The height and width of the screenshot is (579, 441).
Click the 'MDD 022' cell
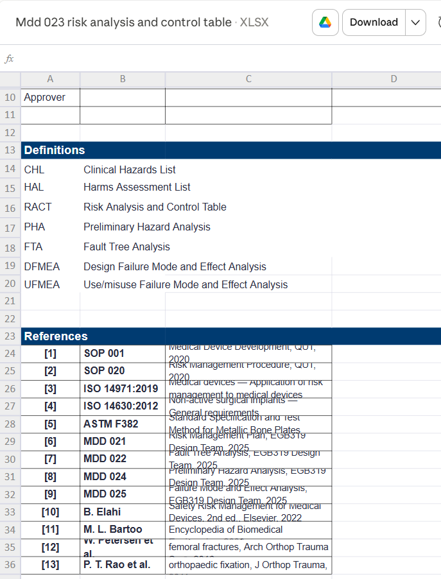(123, 459)
